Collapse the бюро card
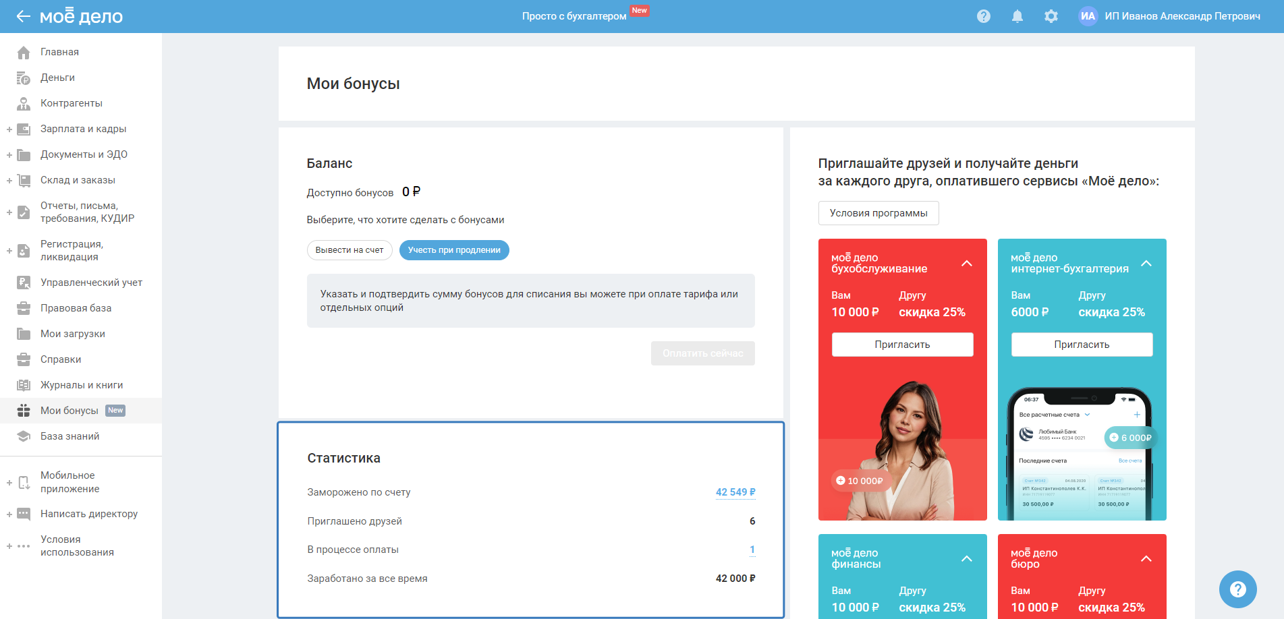Viewport: 1284px width, 619px height. (1146, 559)
